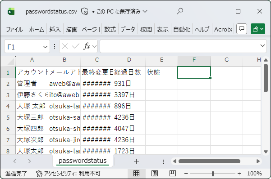
Task: Open the ファイル menu
Action: click(14, 29)
